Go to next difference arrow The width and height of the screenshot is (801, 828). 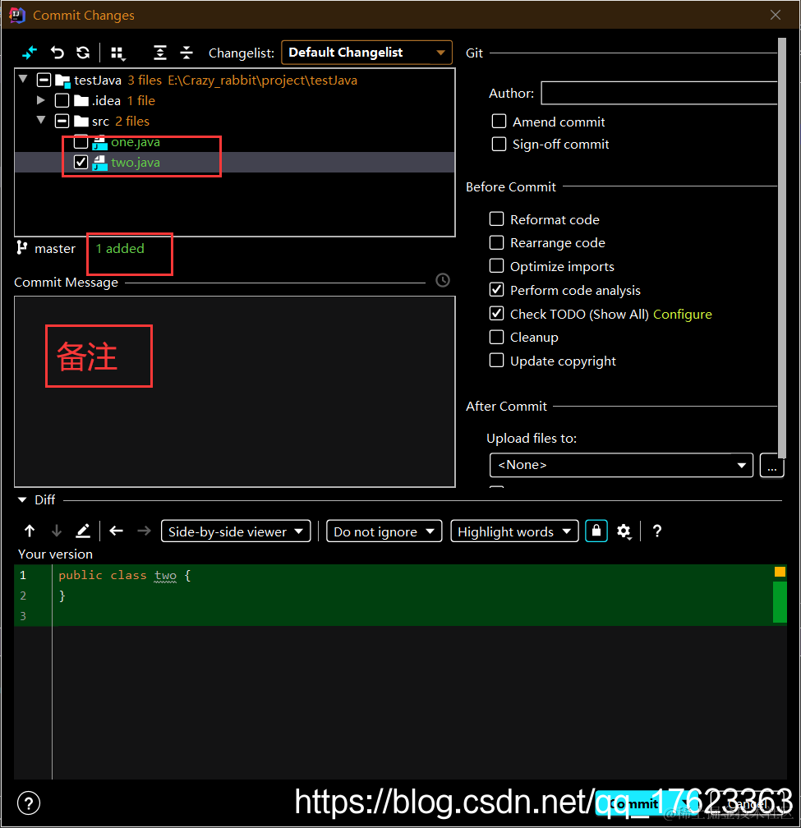point(57,531)
